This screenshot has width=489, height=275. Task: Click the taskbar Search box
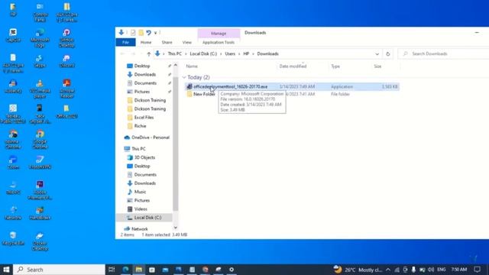pos(59,270)
